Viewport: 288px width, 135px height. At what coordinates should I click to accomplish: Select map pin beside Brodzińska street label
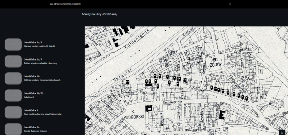click(128, 82)
